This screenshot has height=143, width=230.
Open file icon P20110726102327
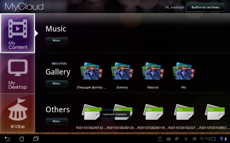coord(184,112)
